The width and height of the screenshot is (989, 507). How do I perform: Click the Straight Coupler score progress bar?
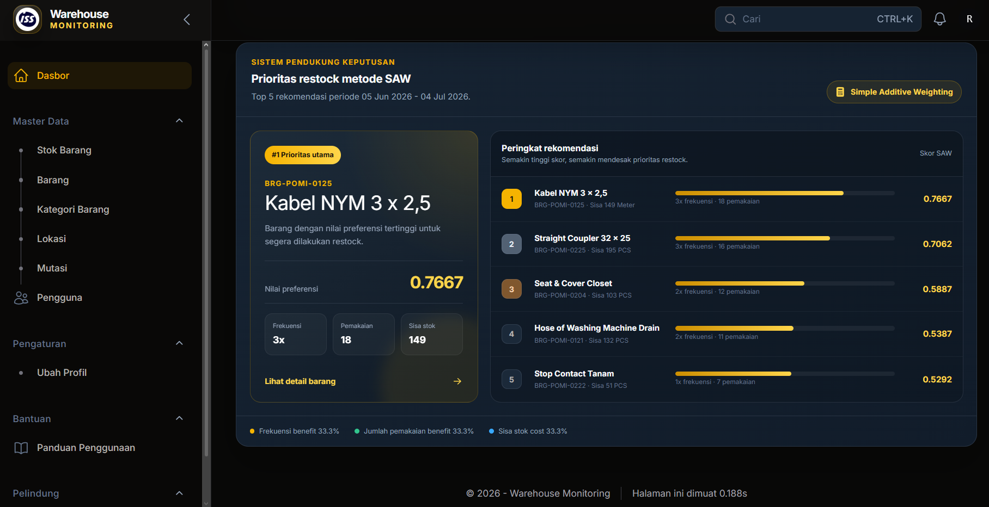pyautogui.click(x=785, y=238)
